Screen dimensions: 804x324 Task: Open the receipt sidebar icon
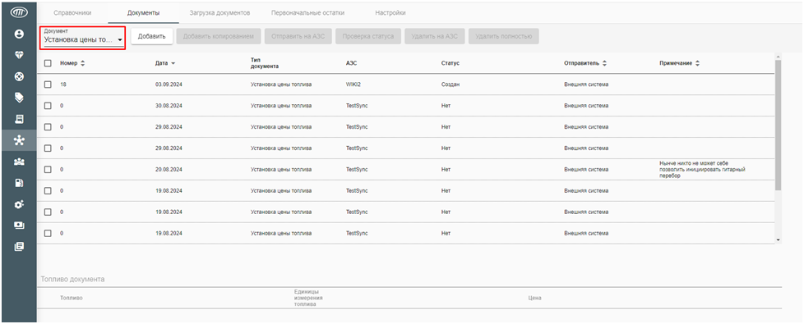[x=19, y=119]
